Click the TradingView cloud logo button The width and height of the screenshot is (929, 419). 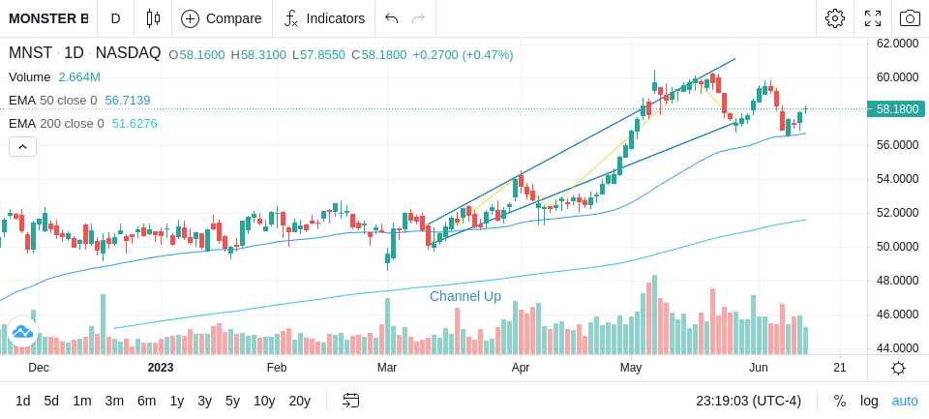tap(22, 331)
